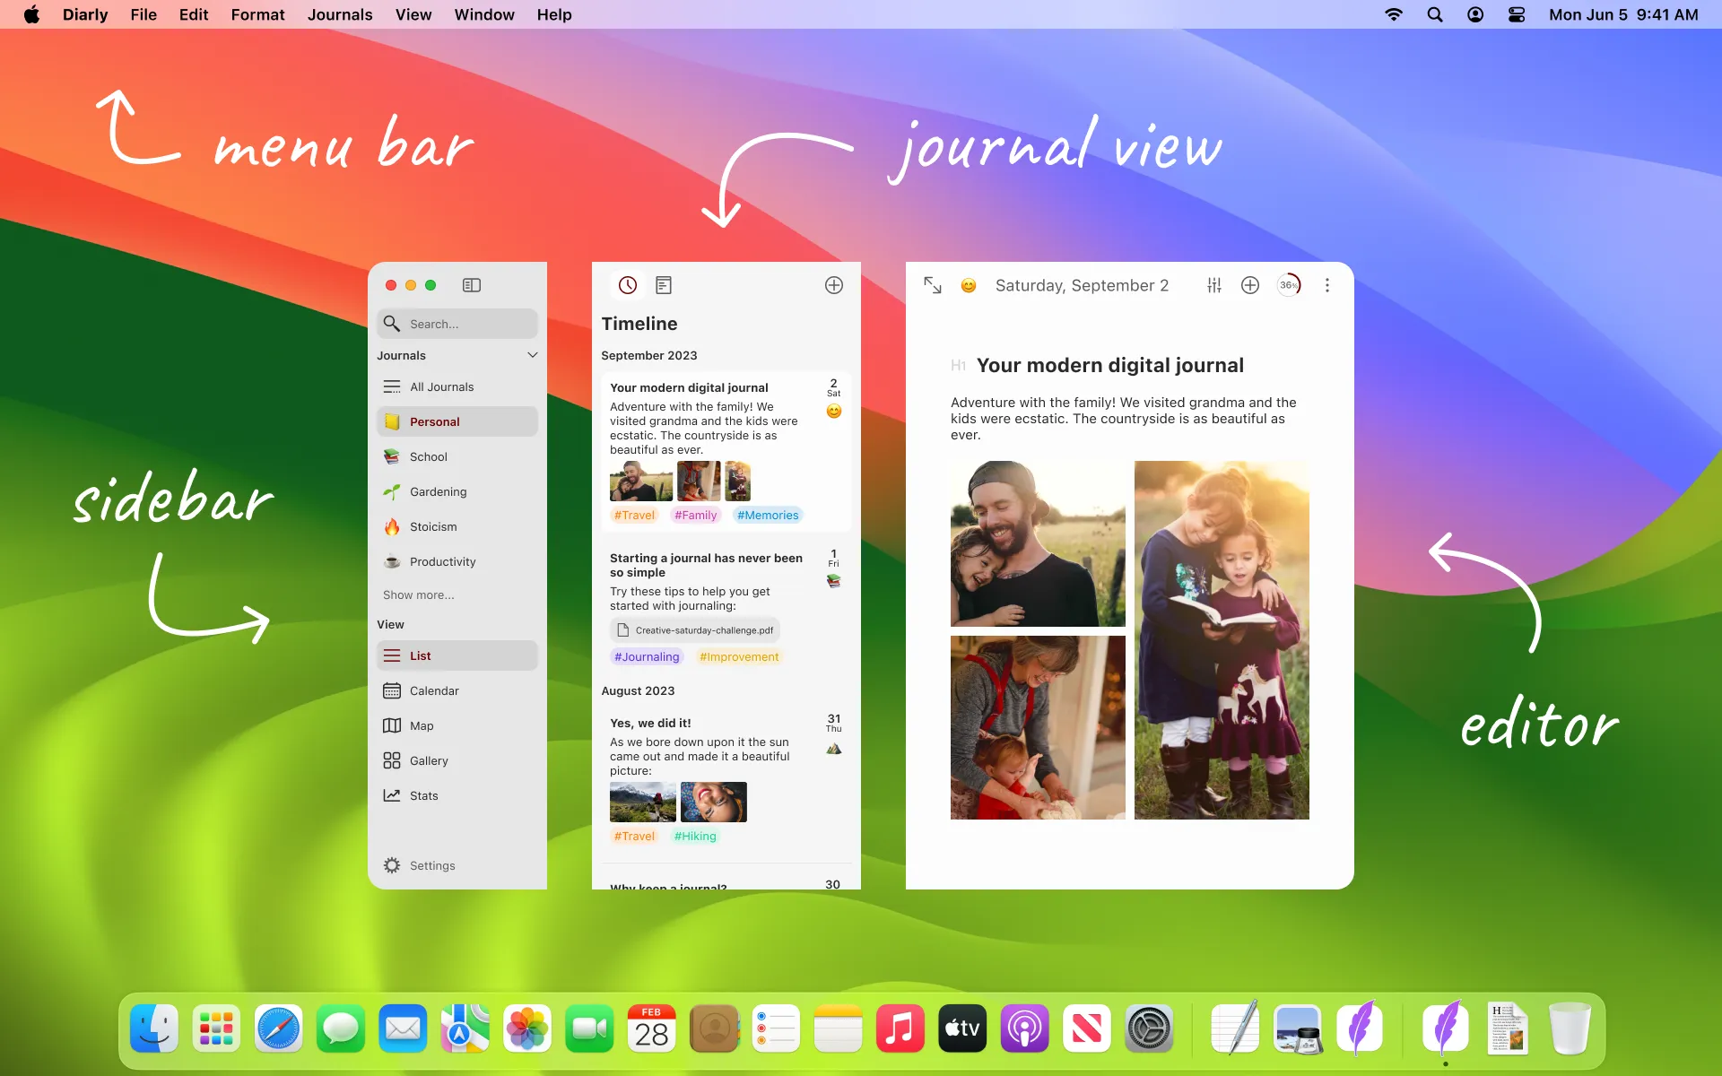Add a new entry in Timeline panel
Image resolution: width=1722 pixels, height=1076 pixels.
coord(834,285)
